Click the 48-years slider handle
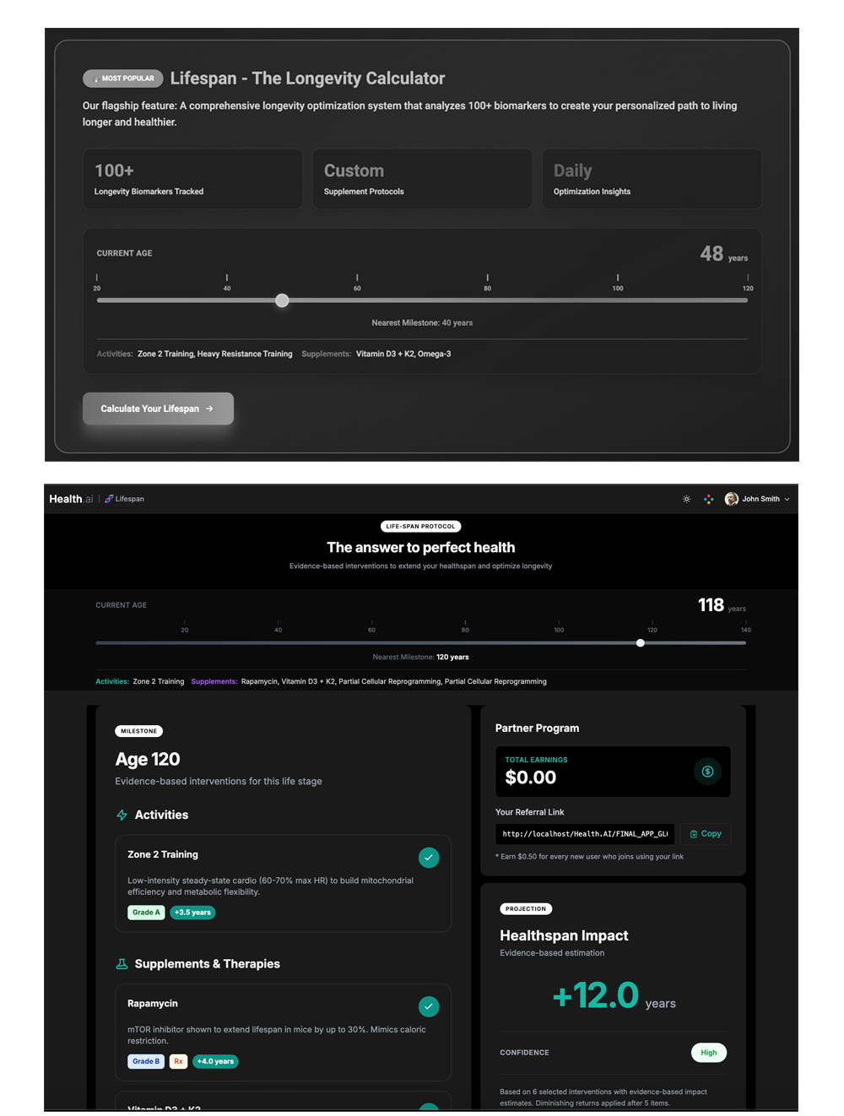The image size is (844, 1116). pos(282,301)
